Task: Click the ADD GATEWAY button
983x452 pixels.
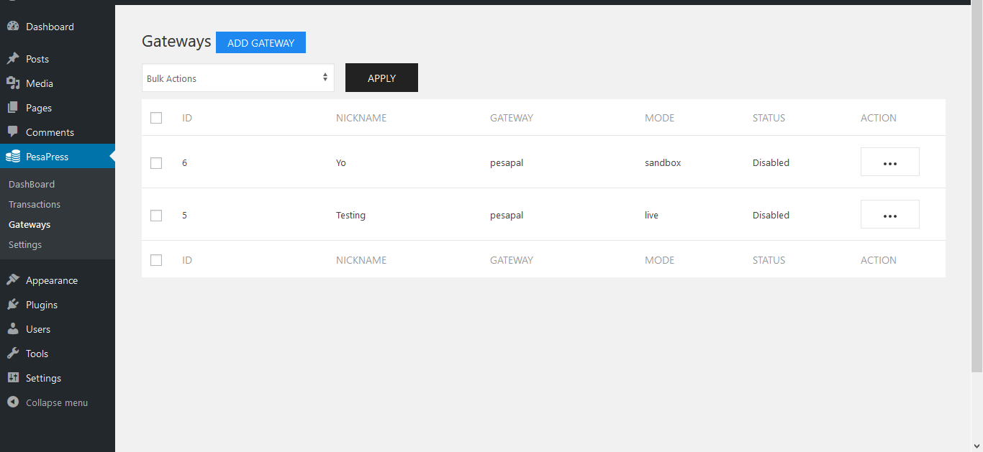Action: tap(261, 42)
